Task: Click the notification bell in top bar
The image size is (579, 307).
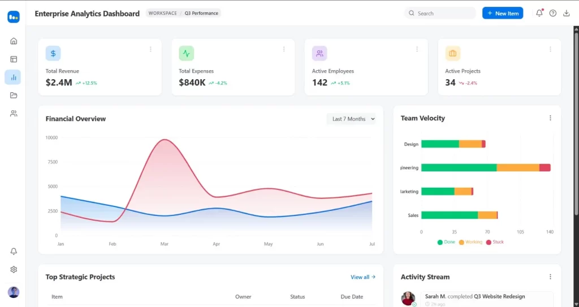Action: [539, 13]
